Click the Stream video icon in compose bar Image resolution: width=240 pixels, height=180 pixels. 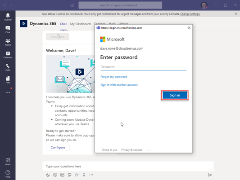coord(77,175)
